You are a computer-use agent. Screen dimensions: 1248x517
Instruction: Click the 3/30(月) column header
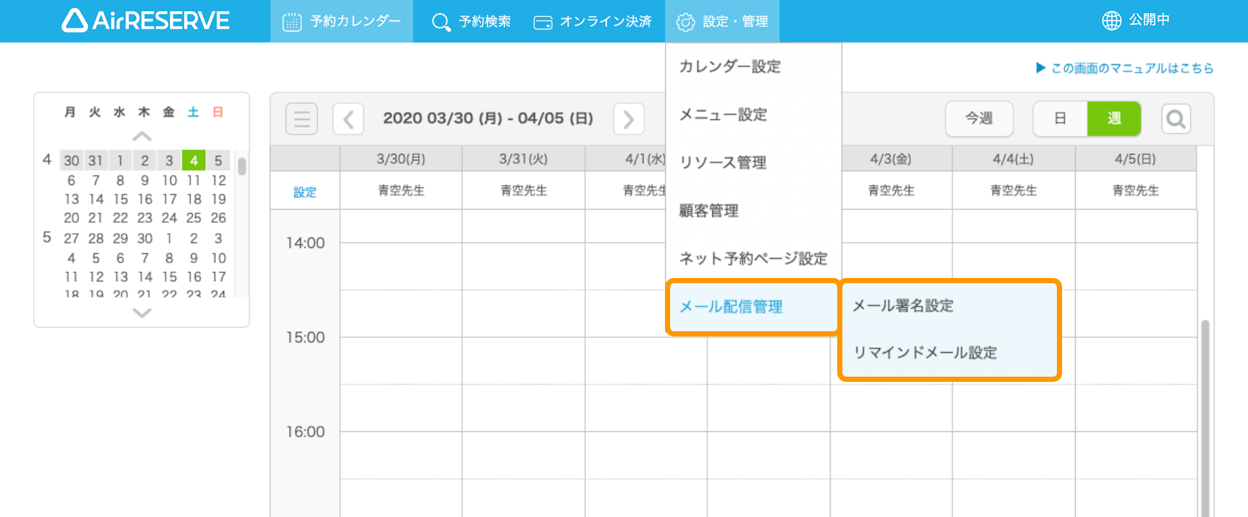coord(401,159)
